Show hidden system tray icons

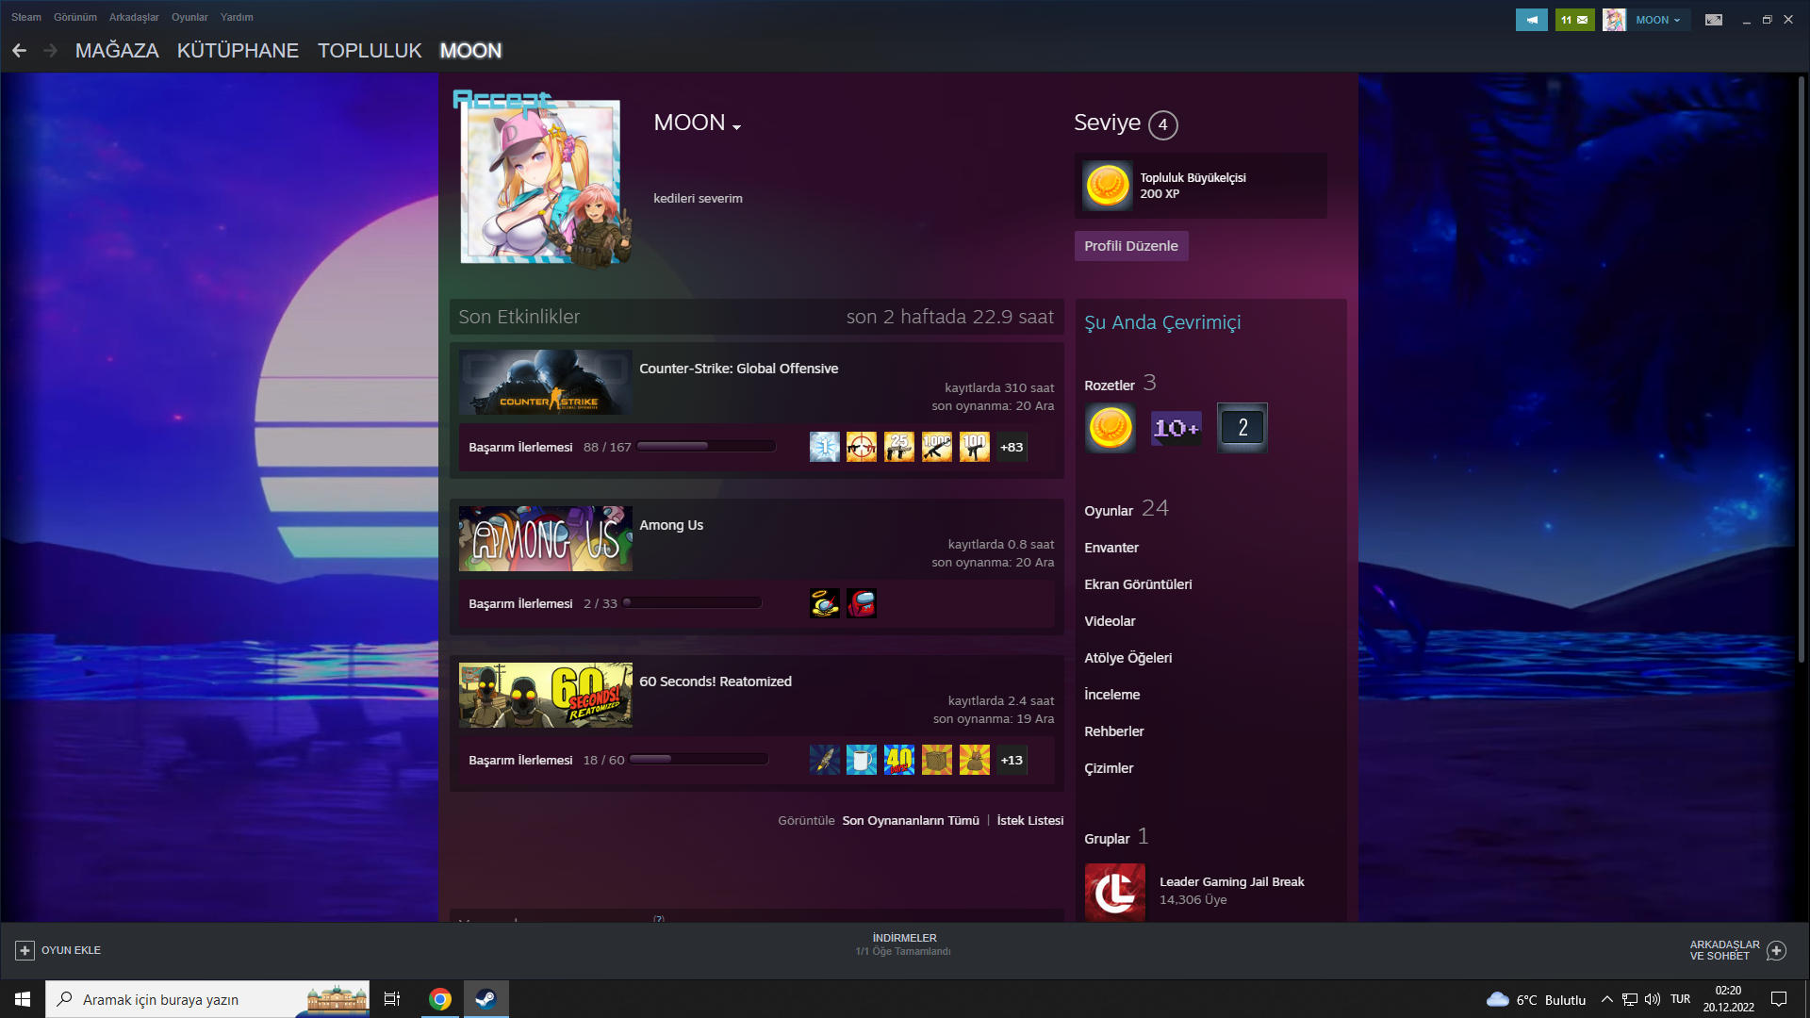[x=1606, y=999]
